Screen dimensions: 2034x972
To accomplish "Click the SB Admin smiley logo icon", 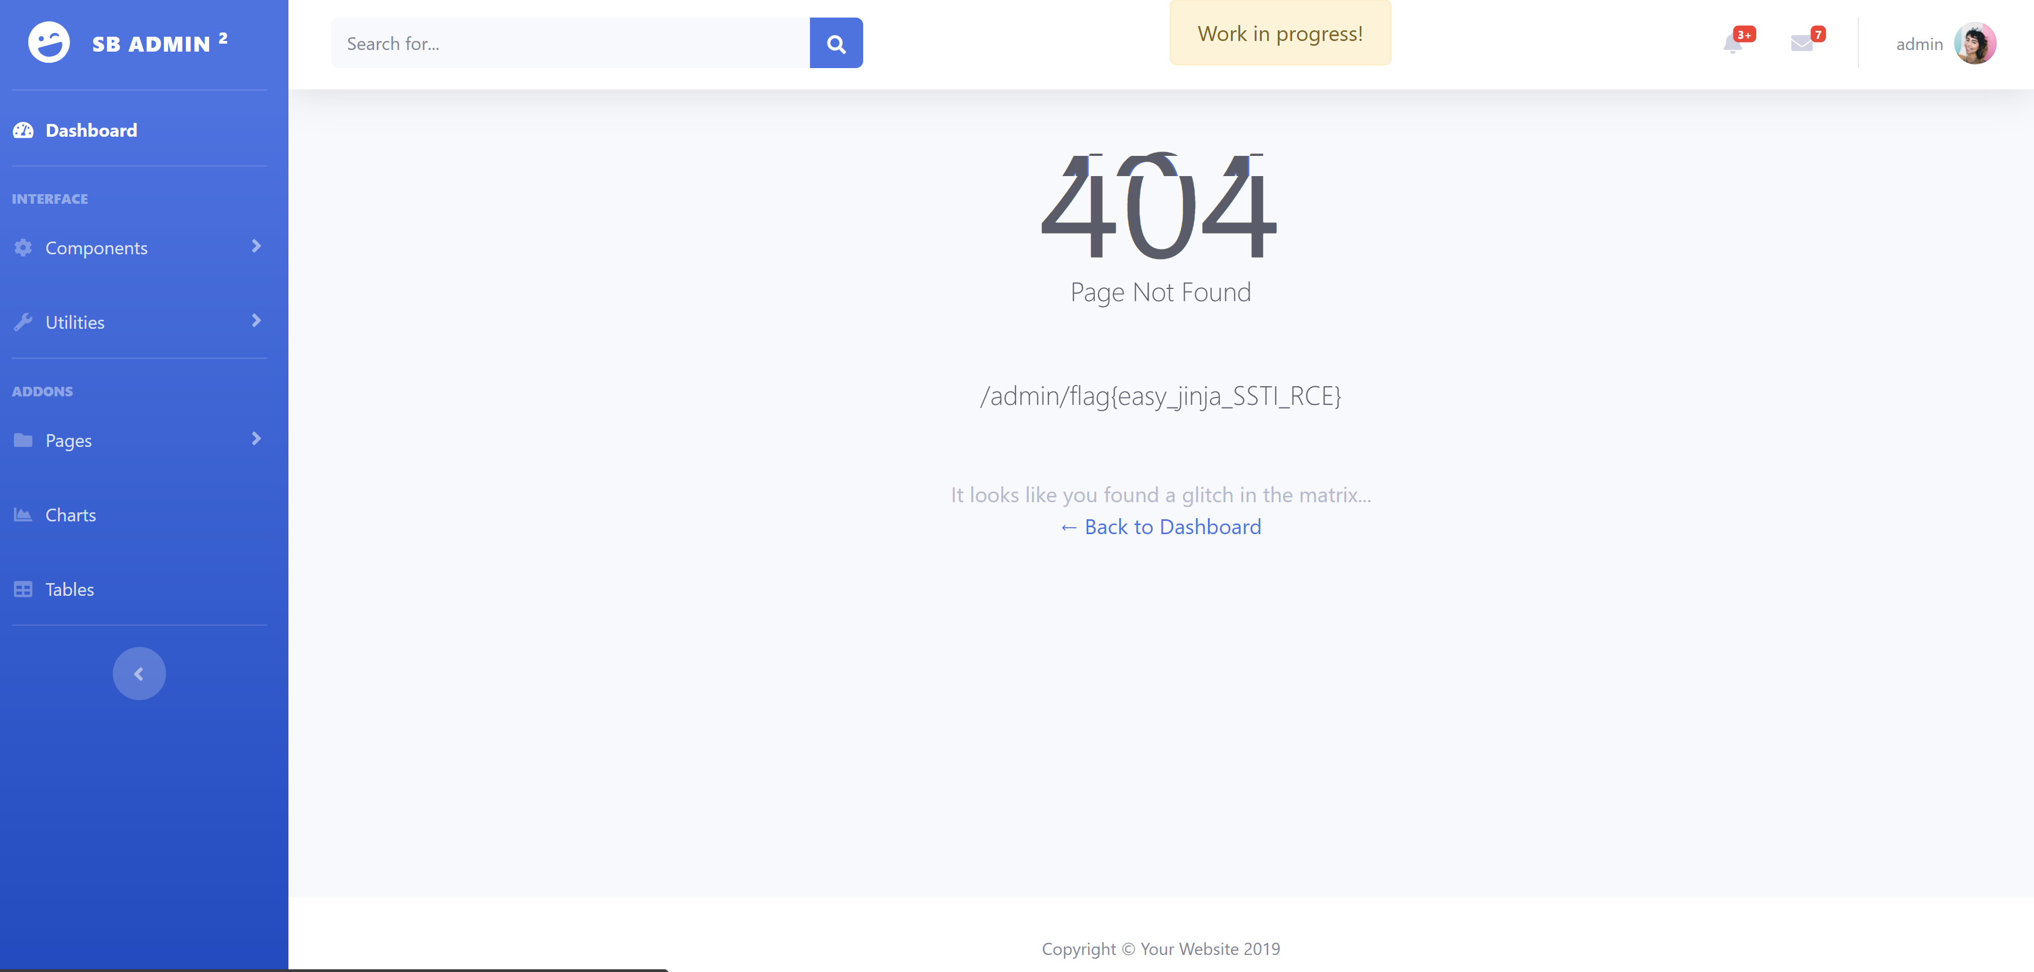I will coord(49,43).
